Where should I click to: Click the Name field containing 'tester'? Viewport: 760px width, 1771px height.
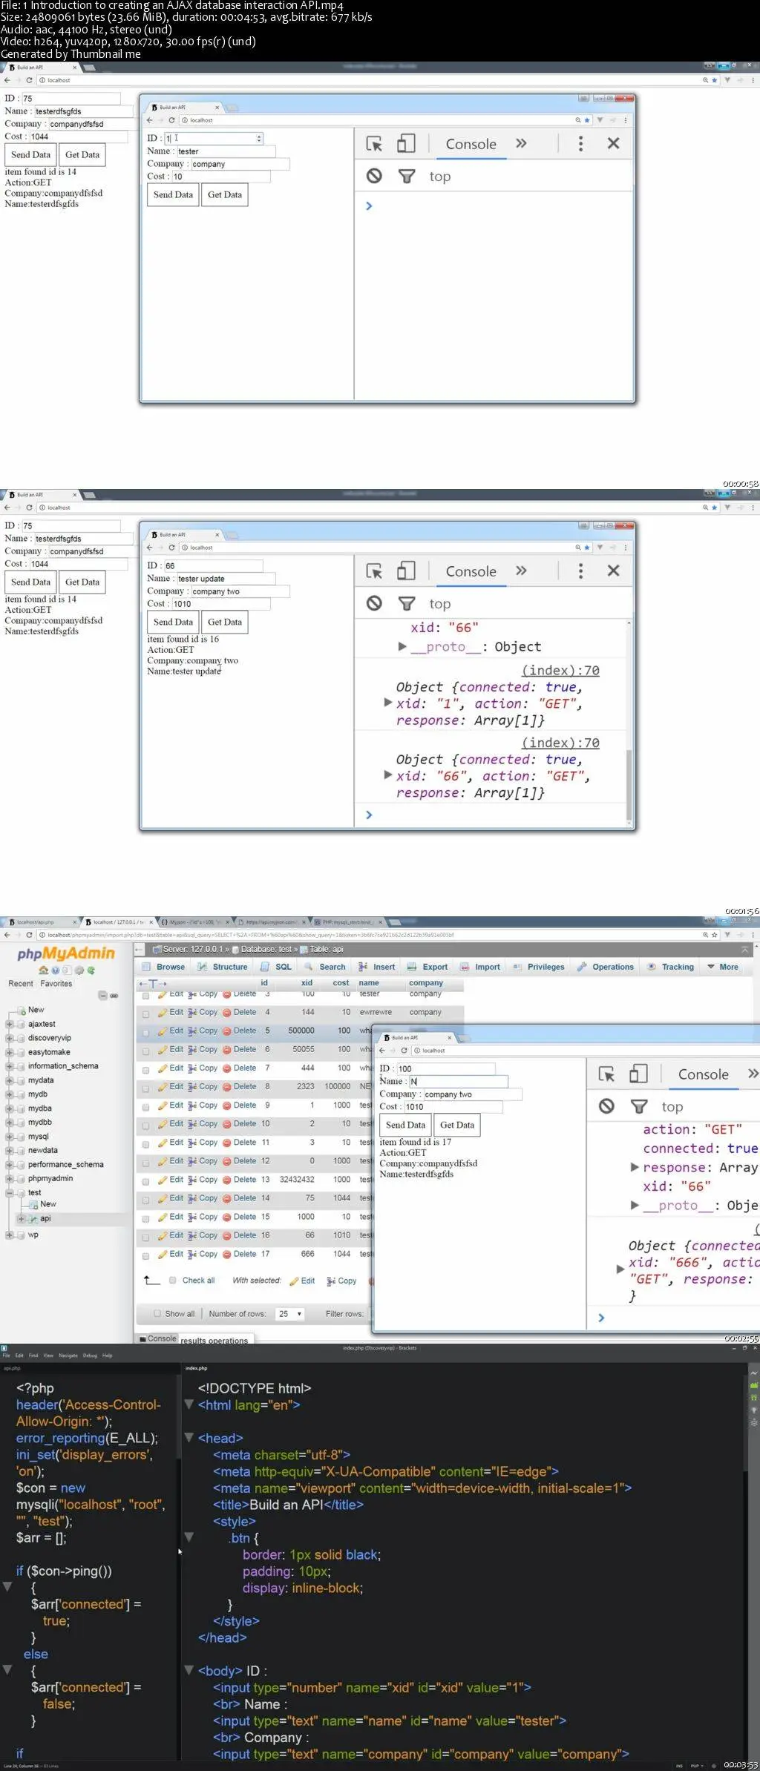click(226, 151)
